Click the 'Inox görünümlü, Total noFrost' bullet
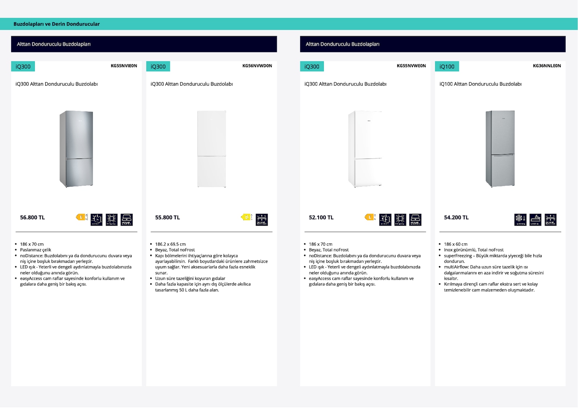Image resolution: width=578 pixels, height=408 pixels. [x=474, y=250]
